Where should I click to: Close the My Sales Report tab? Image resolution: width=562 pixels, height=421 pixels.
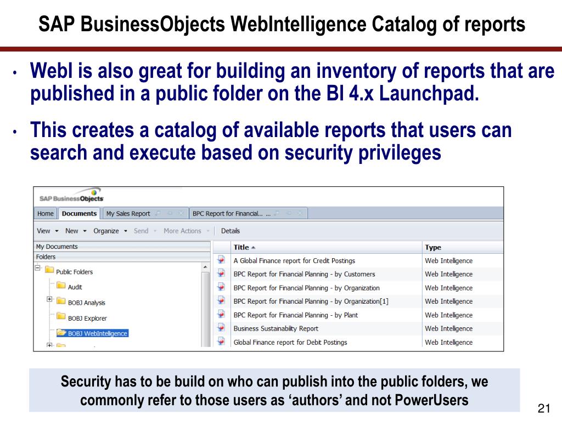point(181,213)
